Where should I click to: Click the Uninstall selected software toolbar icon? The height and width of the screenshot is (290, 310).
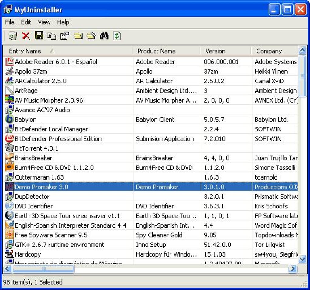(x=12, y=36)
